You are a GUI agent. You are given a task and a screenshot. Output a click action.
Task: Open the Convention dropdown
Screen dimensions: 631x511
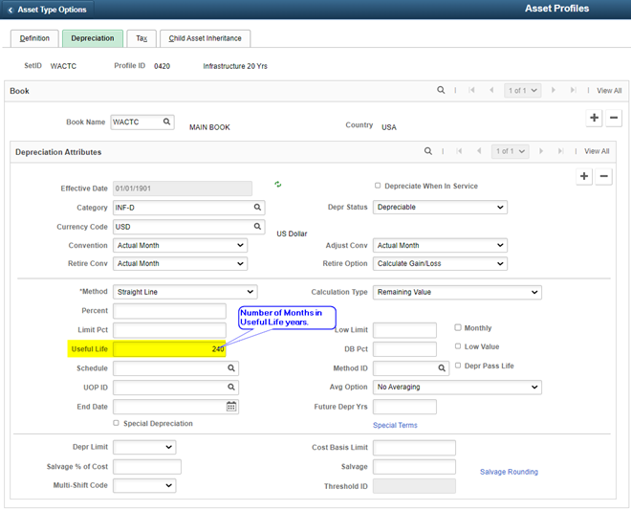point(180,245)
